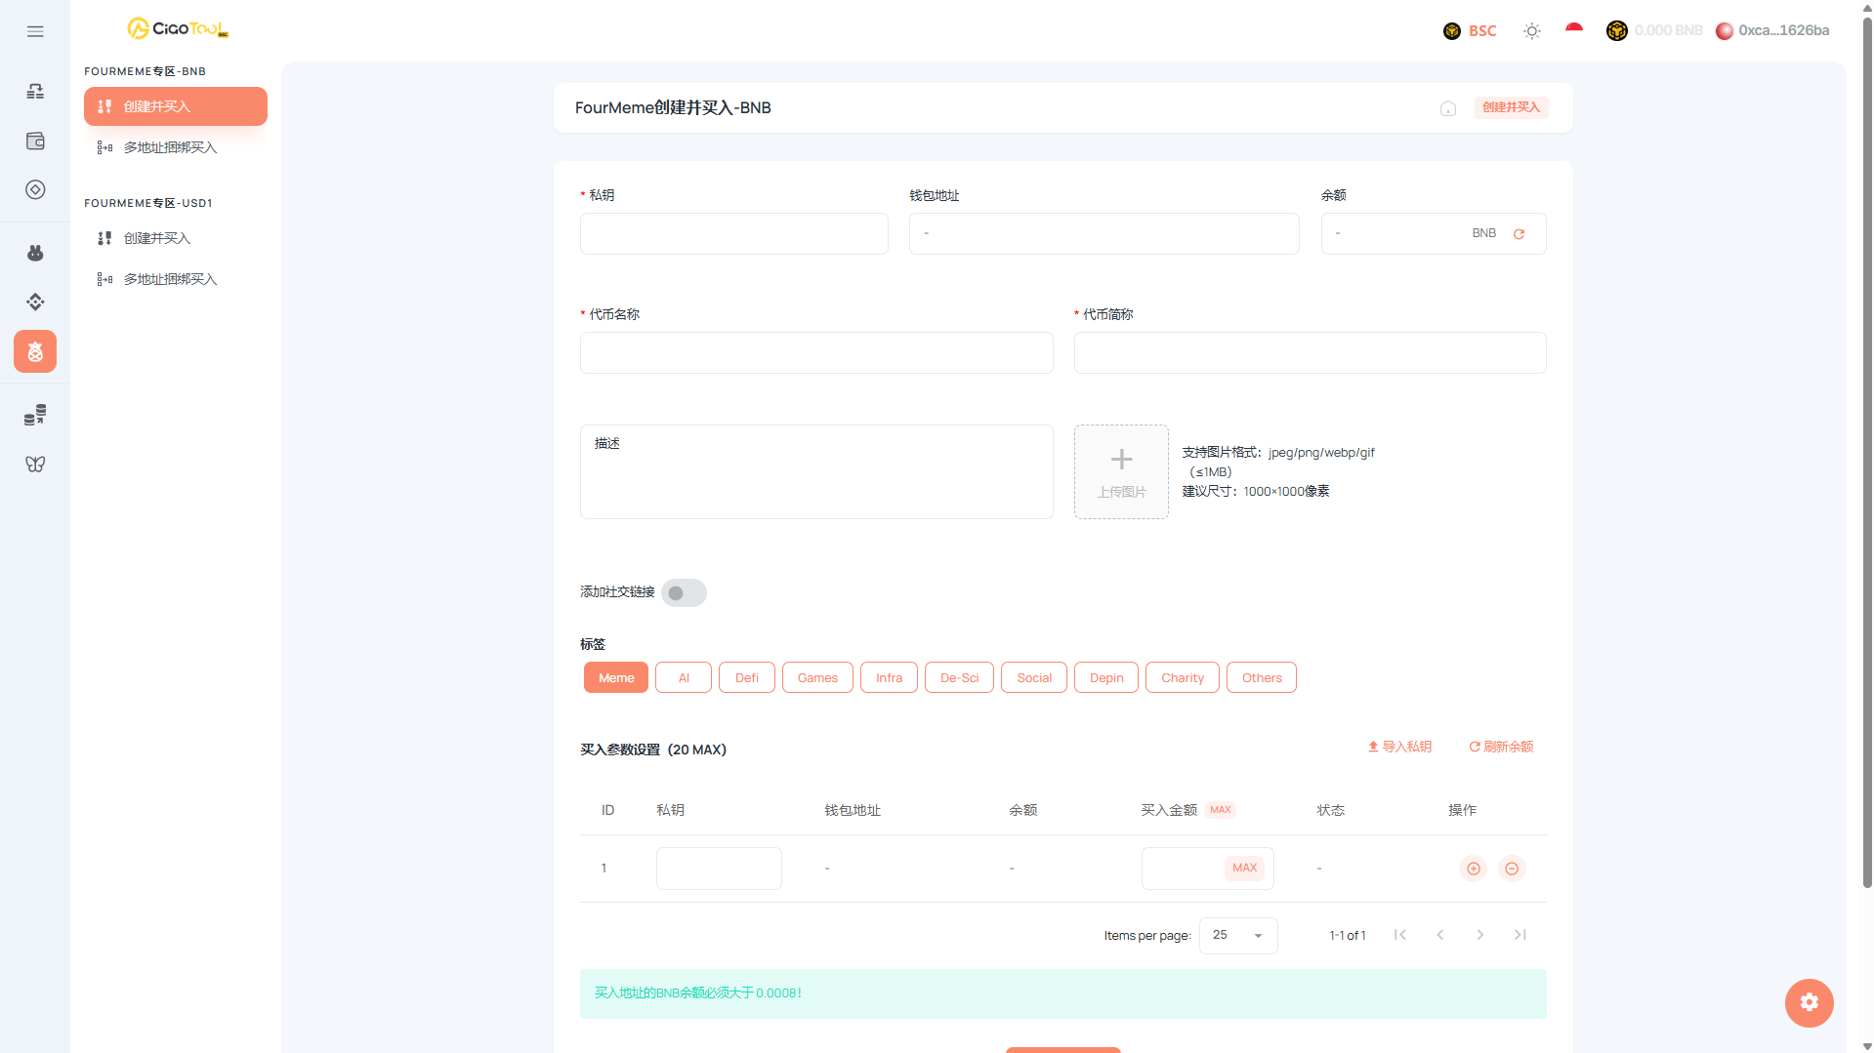Open the BSC network selector
The image size is (1874, 1053).
(x=1470, y=31)
